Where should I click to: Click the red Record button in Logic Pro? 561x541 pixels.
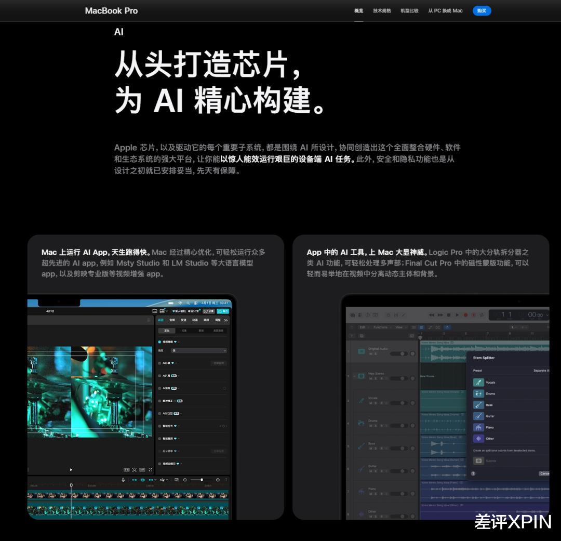click(465, 315)
